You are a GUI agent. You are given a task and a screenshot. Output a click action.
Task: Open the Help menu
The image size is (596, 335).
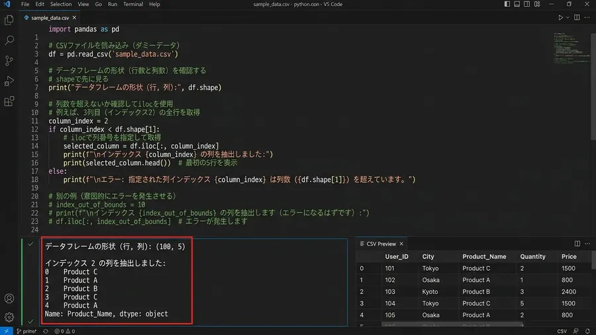(154, 4)
